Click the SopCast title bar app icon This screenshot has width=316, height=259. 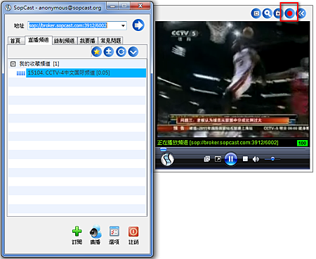(8, 8)
